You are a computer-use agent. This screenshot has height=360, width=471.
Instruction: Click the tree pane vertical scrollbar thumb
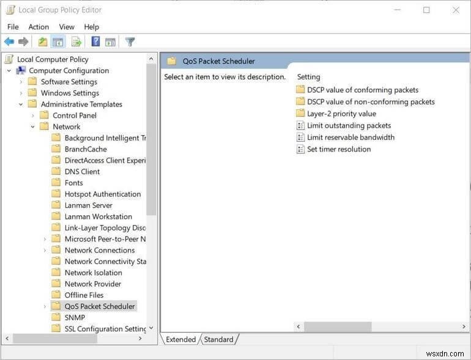coord(151,140)
